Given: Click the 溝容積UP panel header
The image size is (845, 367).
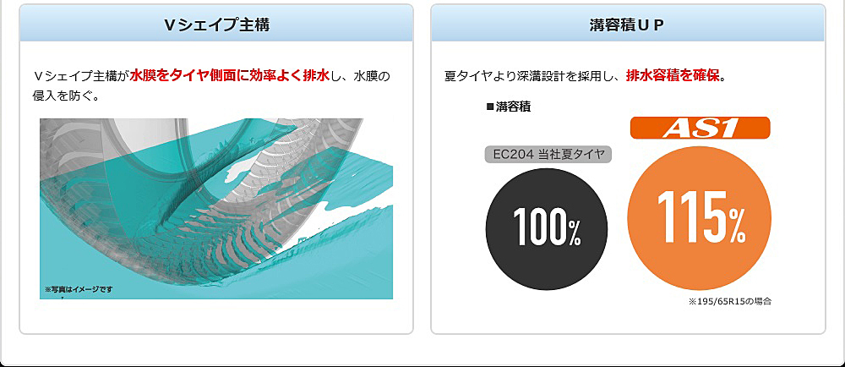Looking at the screenshot, I should pos(627,25).
